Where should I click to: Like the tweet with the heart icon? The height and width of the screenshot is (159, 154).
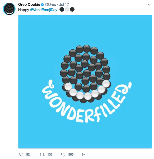pos(63,155)
